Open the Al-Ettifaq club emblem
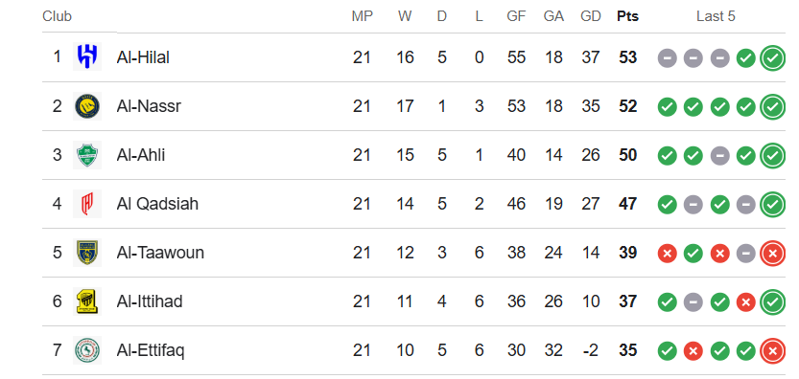 coord(87,350)
